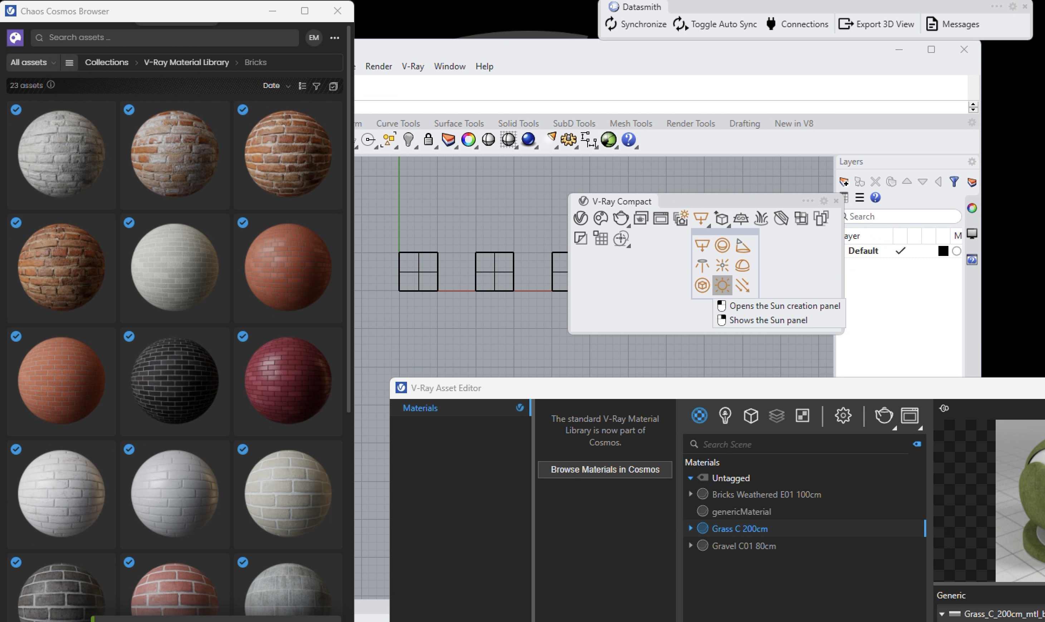Toggle the Default layer material circle

957,251
